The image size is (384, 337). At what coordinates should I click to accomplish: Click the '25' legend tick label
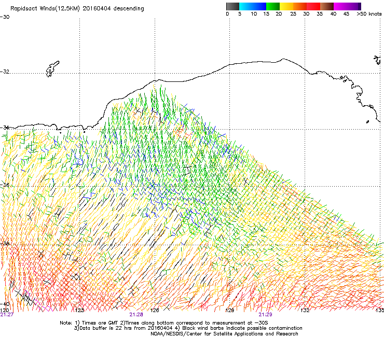click(293, 14)
